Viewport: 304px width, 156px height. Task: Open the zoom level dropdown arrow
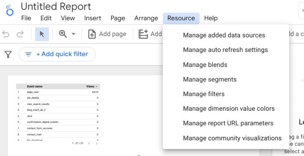click(x=73, y=34)
